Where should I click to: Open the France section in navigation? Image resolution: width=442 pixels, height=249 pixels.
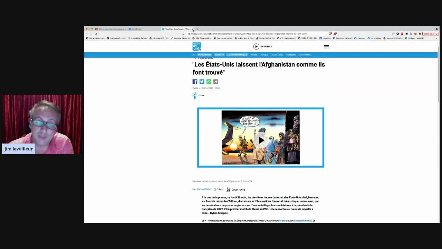(254, 55)
